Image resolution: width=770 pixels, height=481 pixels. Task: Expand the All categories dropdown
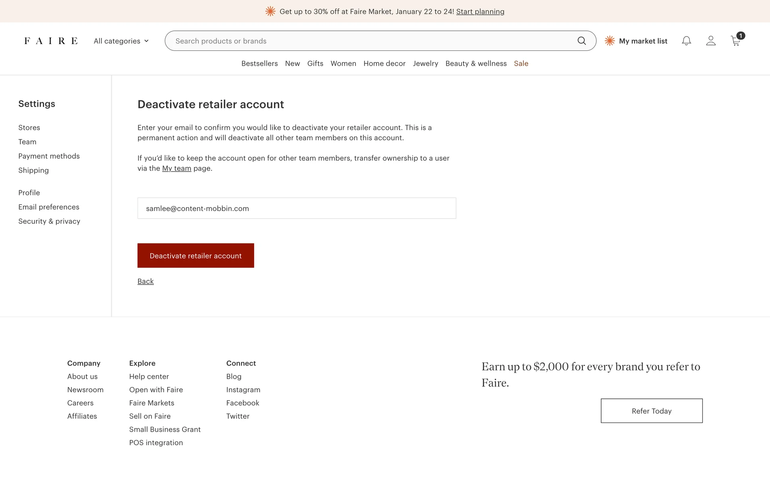[121, 41]
